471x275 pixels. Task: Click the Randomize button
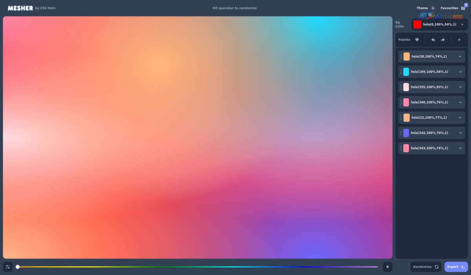[x=426, y=267]
